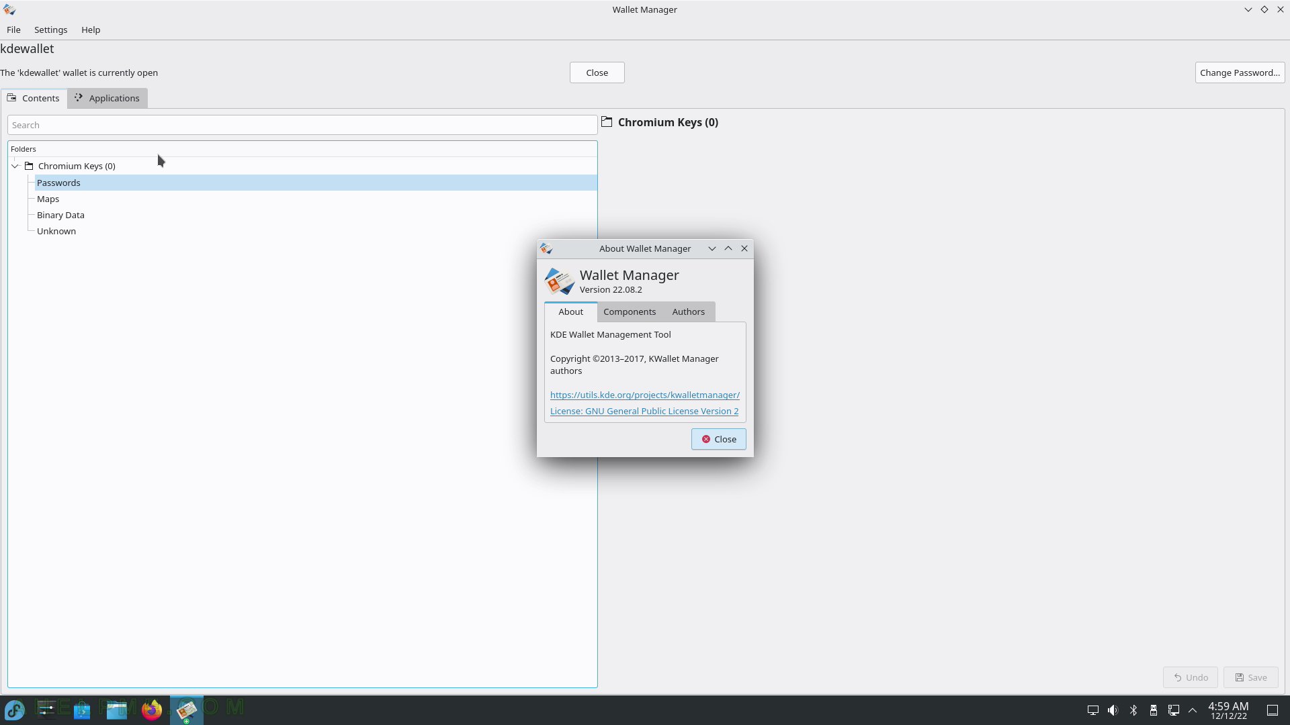
Task: Open the kwalletmanager project URL link
Action: 645,395
